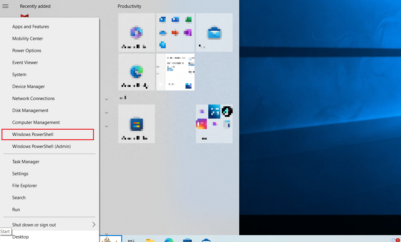The image size is (401, 242).
Task: Open the tile folder containing Instagram
Action: (214, 124)
